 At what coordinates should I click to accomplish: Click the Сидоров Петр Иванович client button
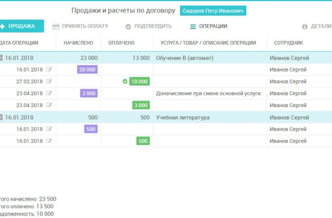(212, 11)
